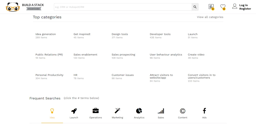
Task: Click the 304 Items count text
Action: coord(41,78)
